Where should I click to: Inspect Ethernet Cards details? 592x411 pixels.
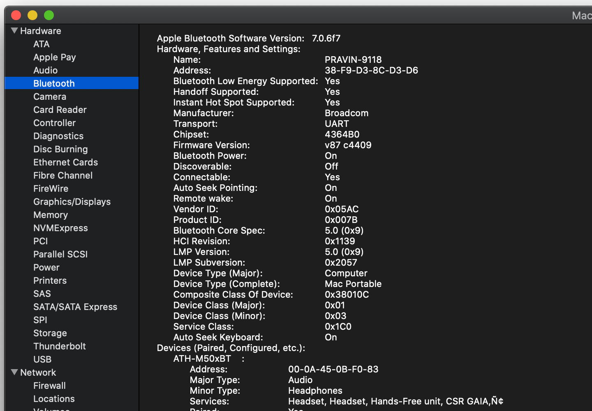[x=65, y=162]
